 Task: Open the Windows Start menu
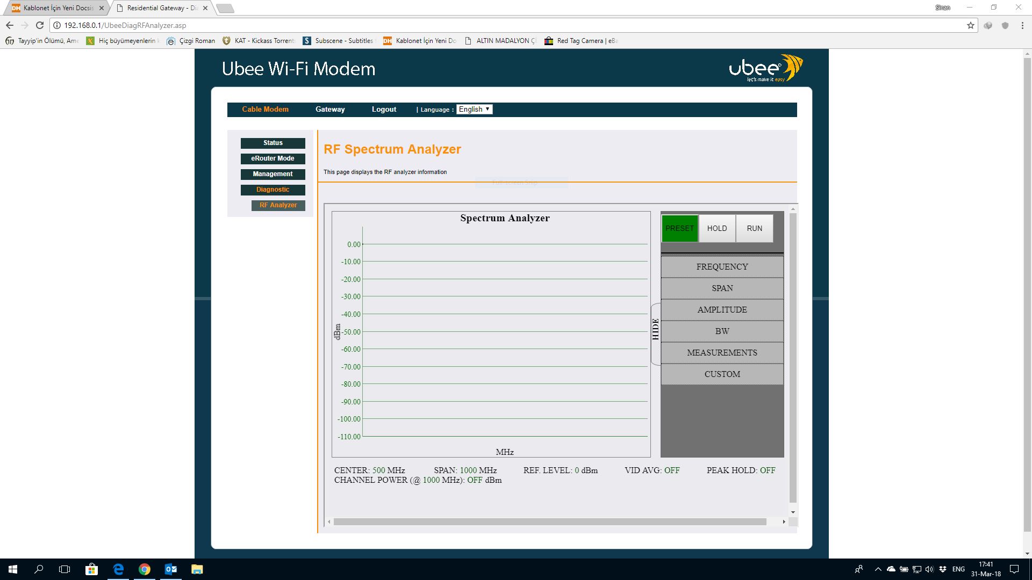13,569
